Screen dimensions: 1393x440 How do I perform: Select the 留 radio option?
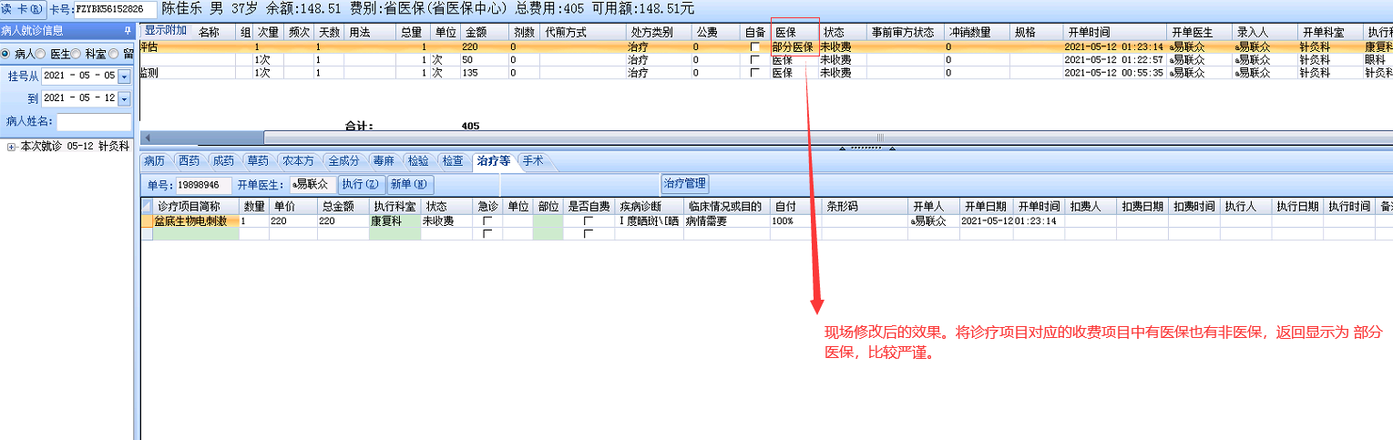tap(114, 54)
